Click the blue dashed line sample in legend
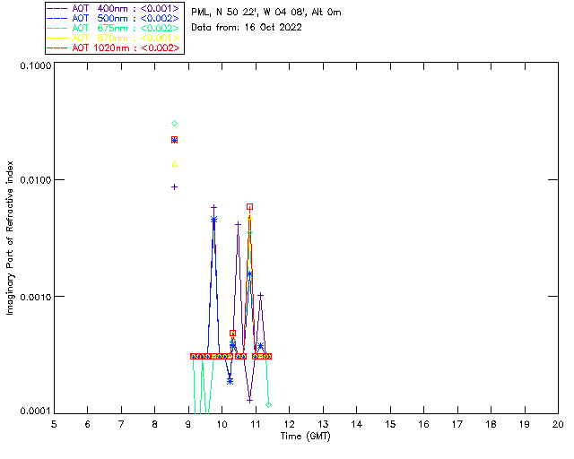 (57, 18)
